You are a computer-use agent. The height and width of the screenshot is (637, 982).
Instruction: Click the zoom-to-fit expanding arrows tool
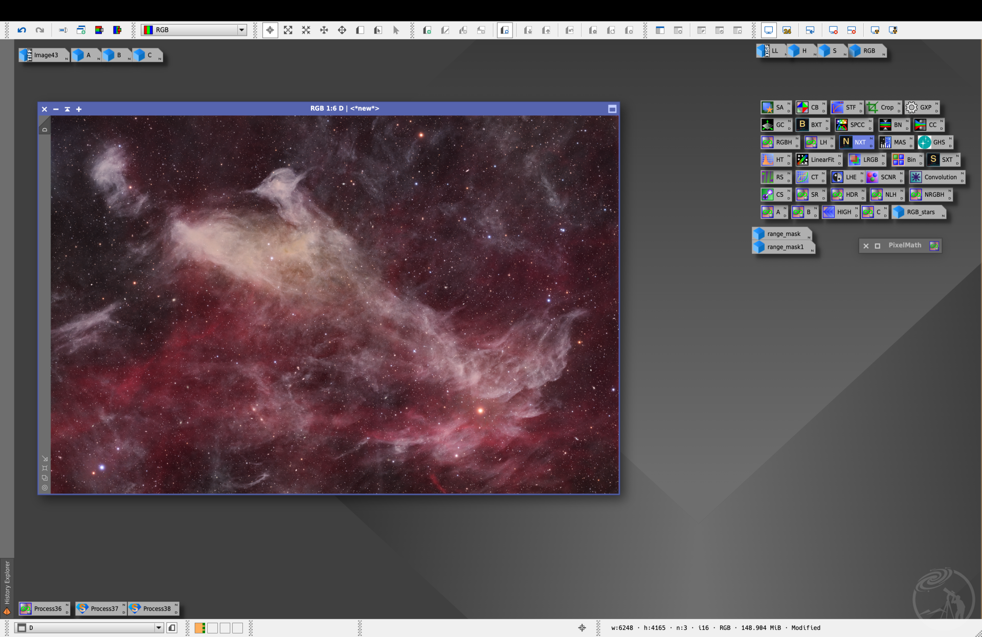[x=288, y=30]
